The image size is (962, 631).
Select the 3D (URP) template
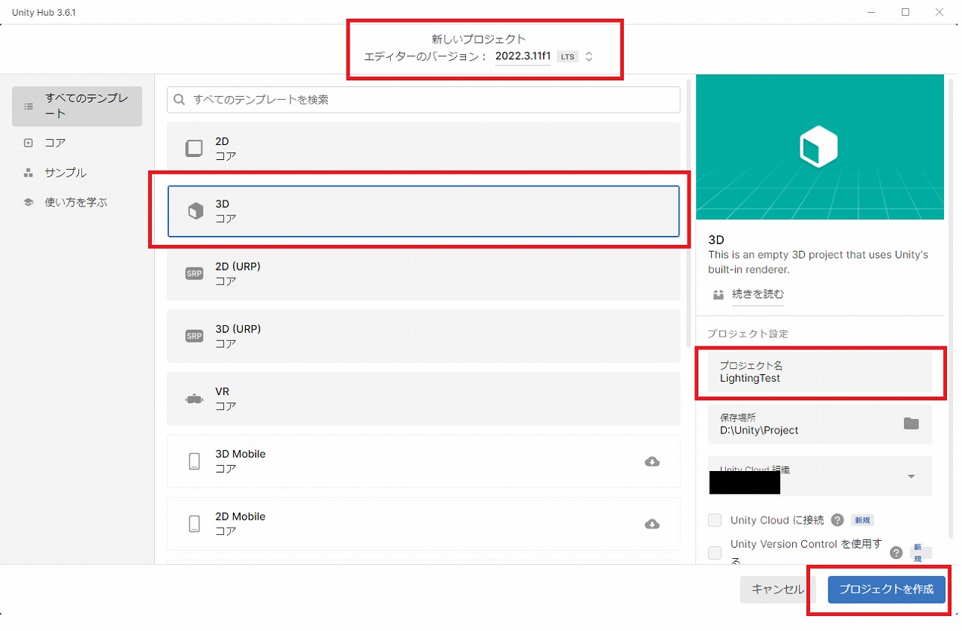pyautogui.click(x=423, y=336)
